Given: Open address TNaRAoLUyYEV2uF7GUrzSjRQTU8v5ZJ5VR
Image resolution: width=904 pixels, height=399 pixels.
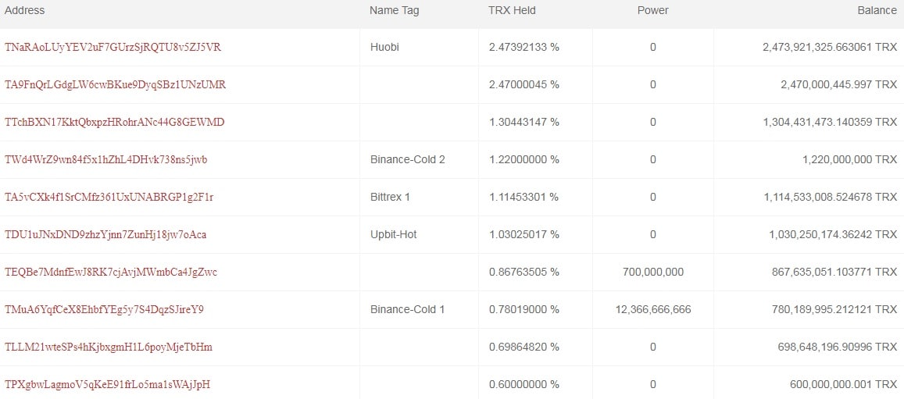Looking at the screenshot, I should [x=113, y=47].
